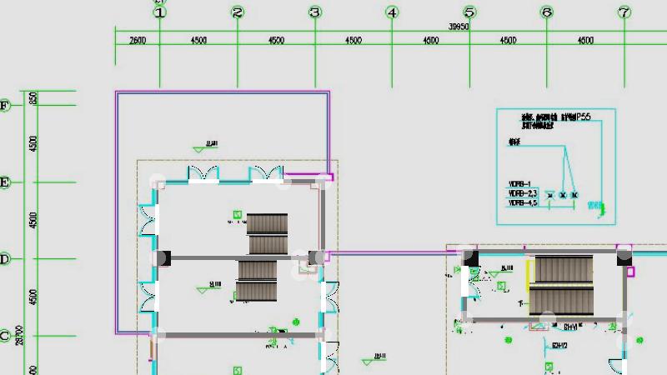Select the upper stair flight in left building
The height and width of the screenshot is (375, 667).
[x=267, y=223]
